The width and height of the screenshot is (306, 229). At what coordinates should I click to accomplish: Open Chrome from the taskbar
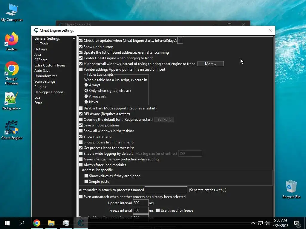[x=37, y=223]
